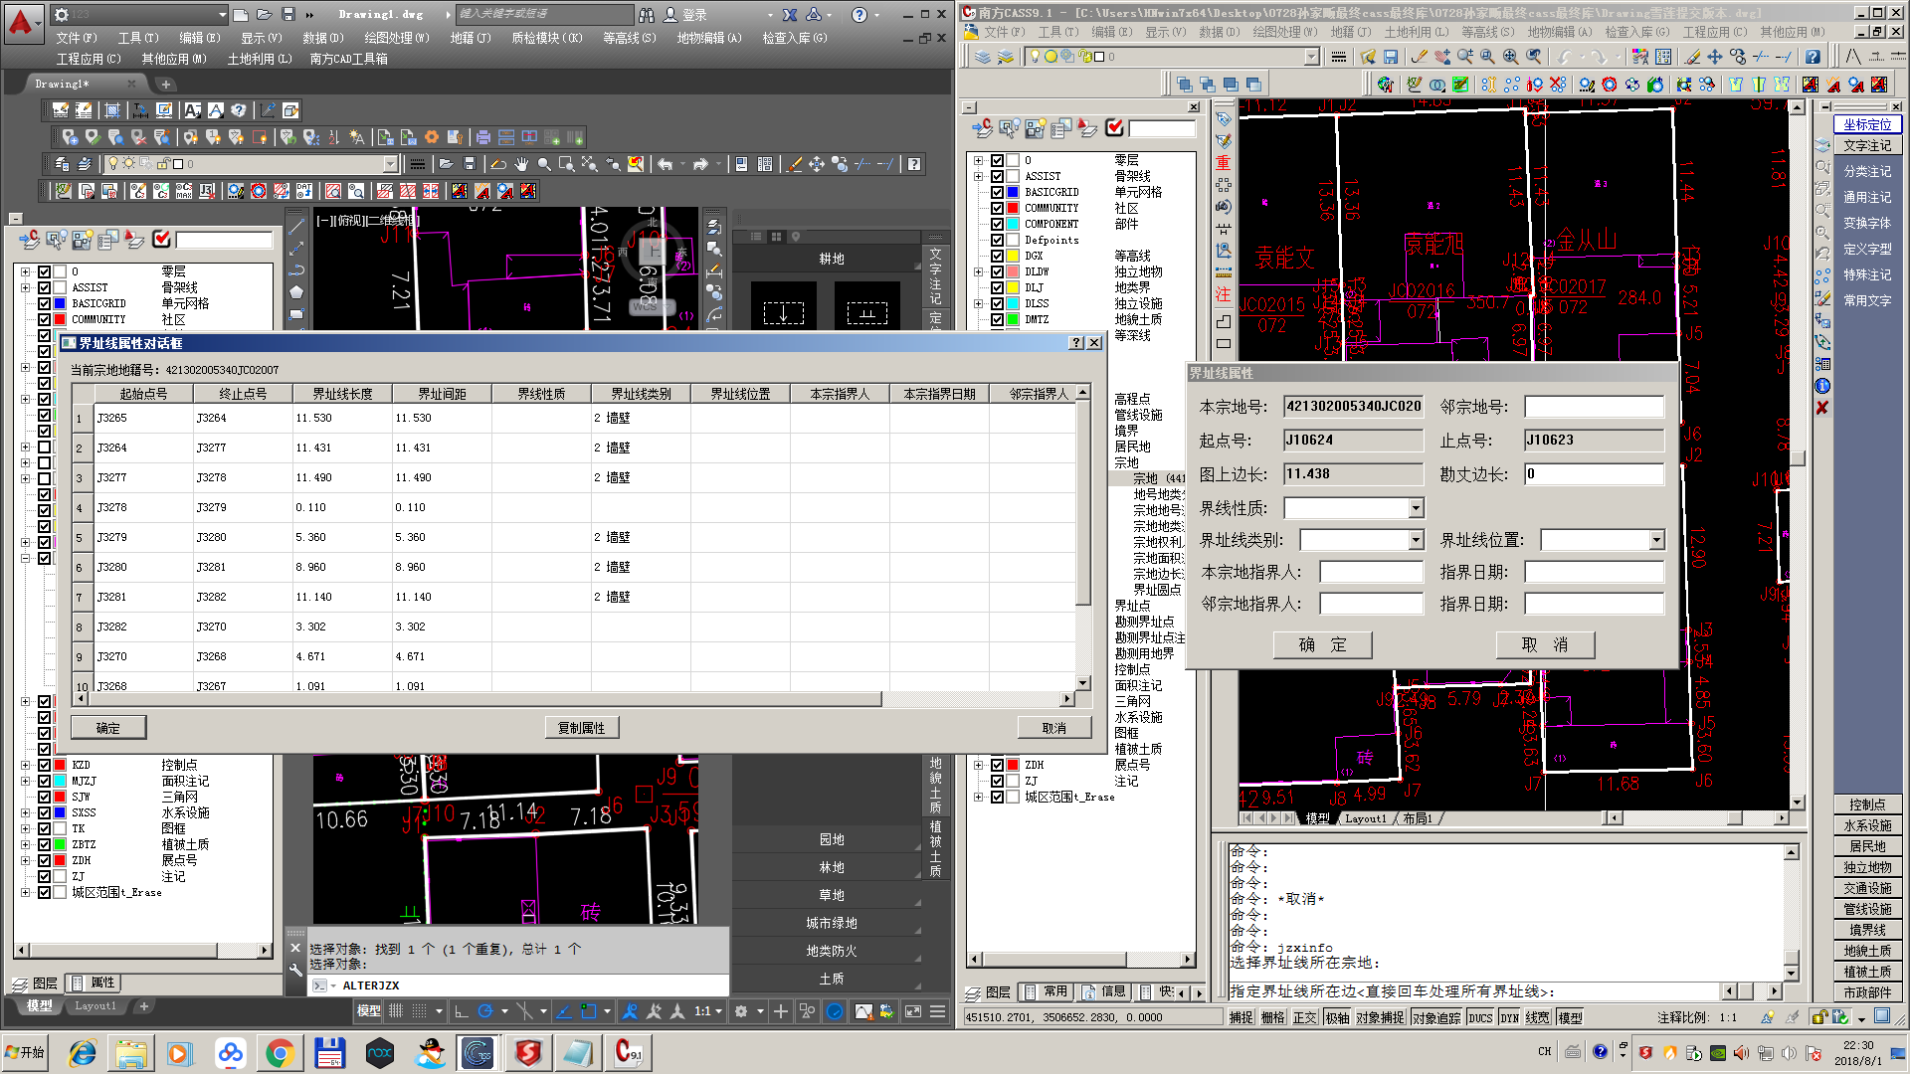The height and width of the screenshot is (1074, 1910).
Task: Toggle COMPONENT layer checkbox in right CASS panel
Action: click(997, 224)
